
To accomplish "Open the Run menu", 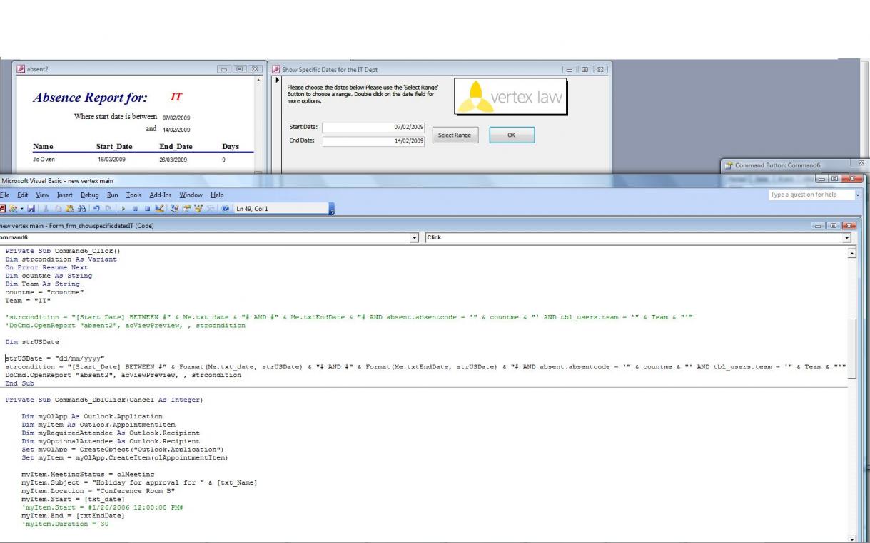I will (x=113, y=195).
